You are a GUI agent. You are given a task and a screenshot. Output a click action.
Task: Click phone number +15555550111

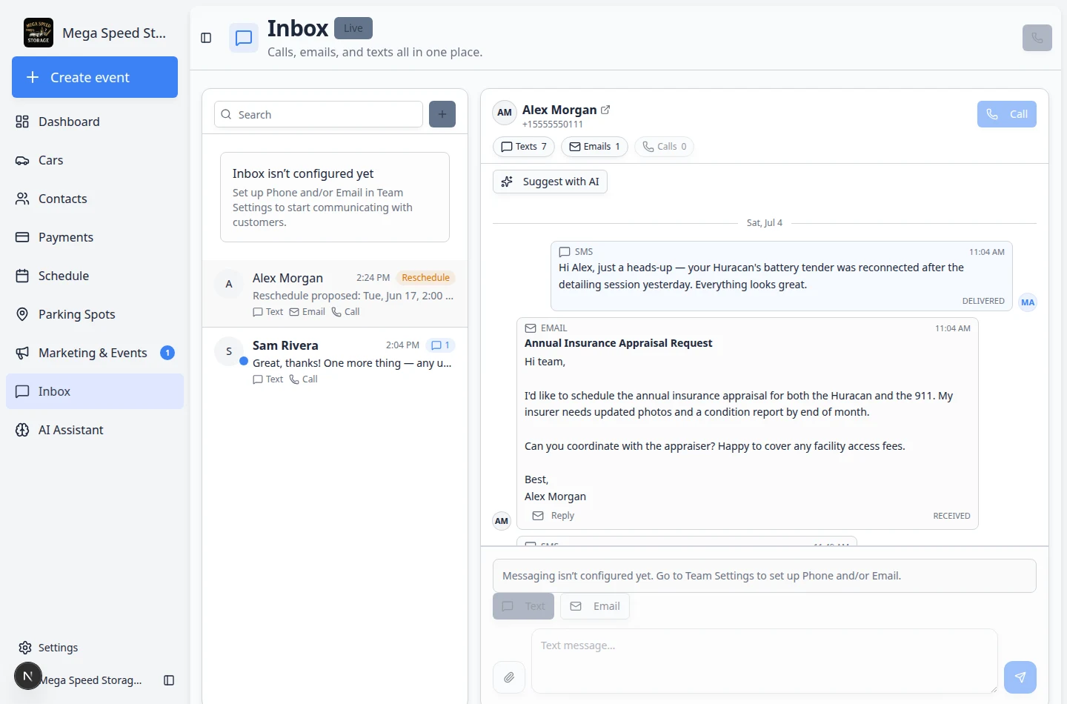point(553,124)
